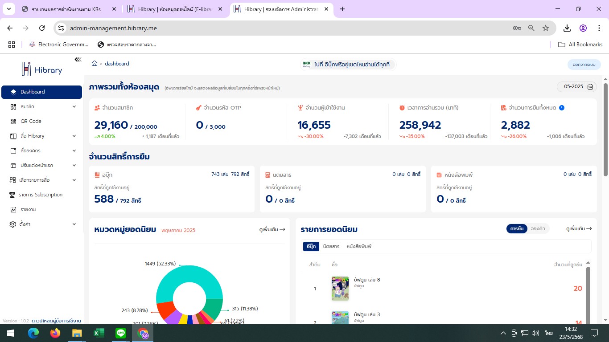Open browser downloads icon
The height and width of the screenshot is (342, 609).
(x=567, y=28)
